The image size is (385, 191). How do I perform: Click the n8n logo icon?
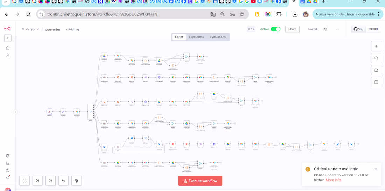click(x=8, y=29)
